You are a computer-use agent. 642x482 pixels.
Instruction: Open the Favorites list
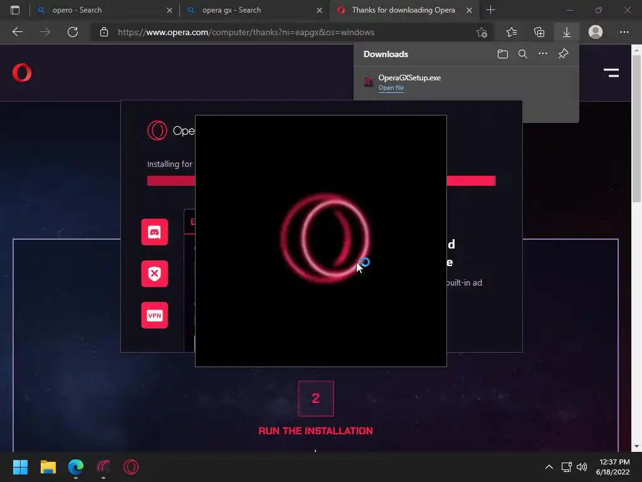click(512, 32)
